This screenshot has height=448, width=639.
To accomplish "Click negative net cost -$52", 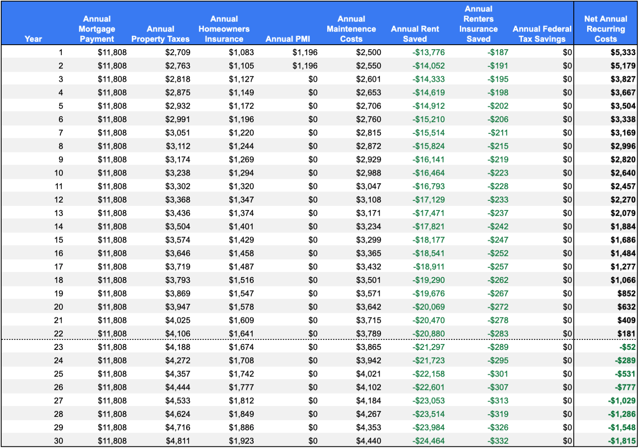I will [x=627, y=347].
